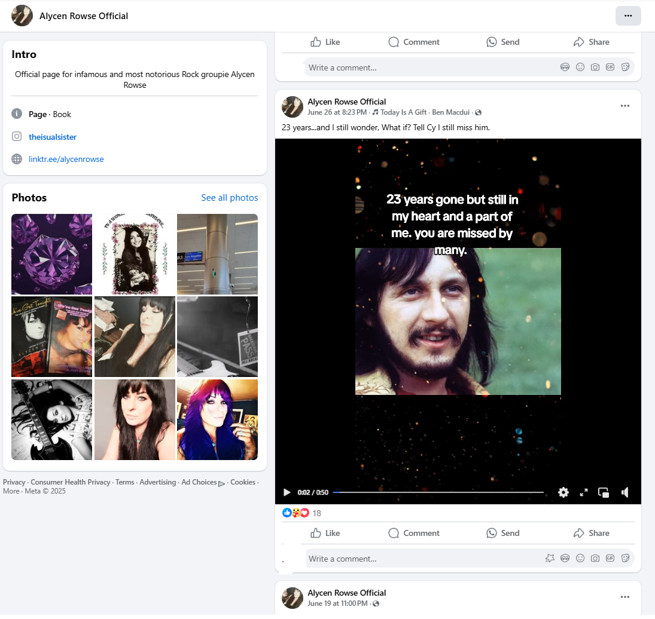Attach photo via camera icon in lower comment box
The image size is (655, 619).
pos(595,558)
